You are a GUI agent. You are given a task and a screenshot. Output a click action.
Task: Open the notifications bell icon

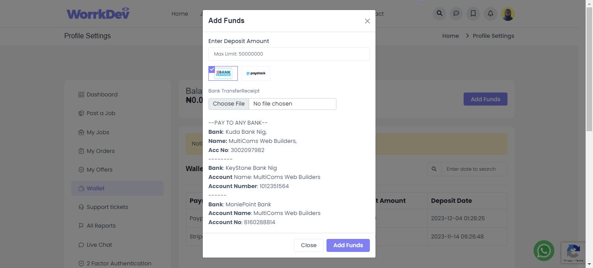pyautogui.click(x=491, y=13)
